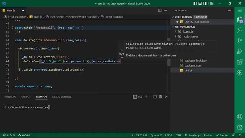Open notifications bell icon

pos(240,135)
